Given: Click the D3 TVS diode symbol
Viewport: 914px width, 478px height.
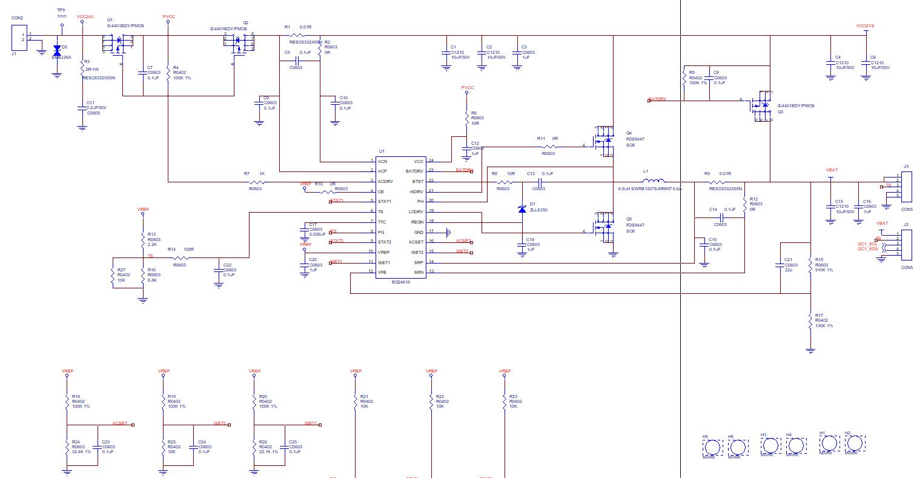Looking at the screenshot, I should (57, 51).
